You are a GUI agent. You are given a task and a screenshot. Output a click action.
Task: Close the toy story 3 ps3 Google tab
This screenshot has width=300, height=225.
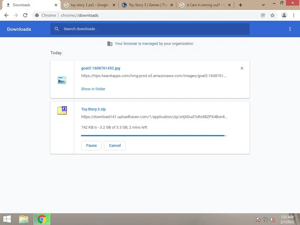point(114,5)
